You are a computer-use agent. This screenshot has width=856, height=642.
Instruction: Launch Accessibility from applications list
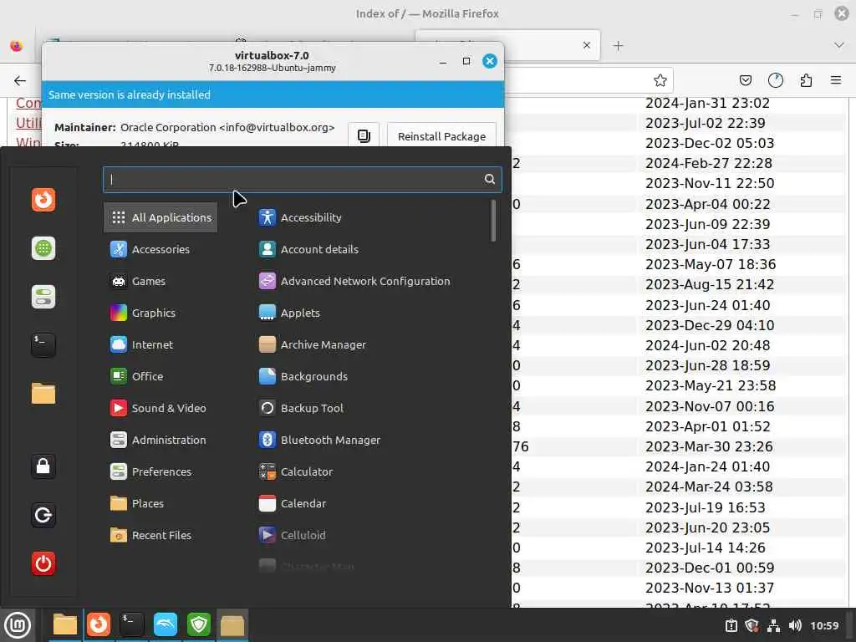[x=300, y=217]
